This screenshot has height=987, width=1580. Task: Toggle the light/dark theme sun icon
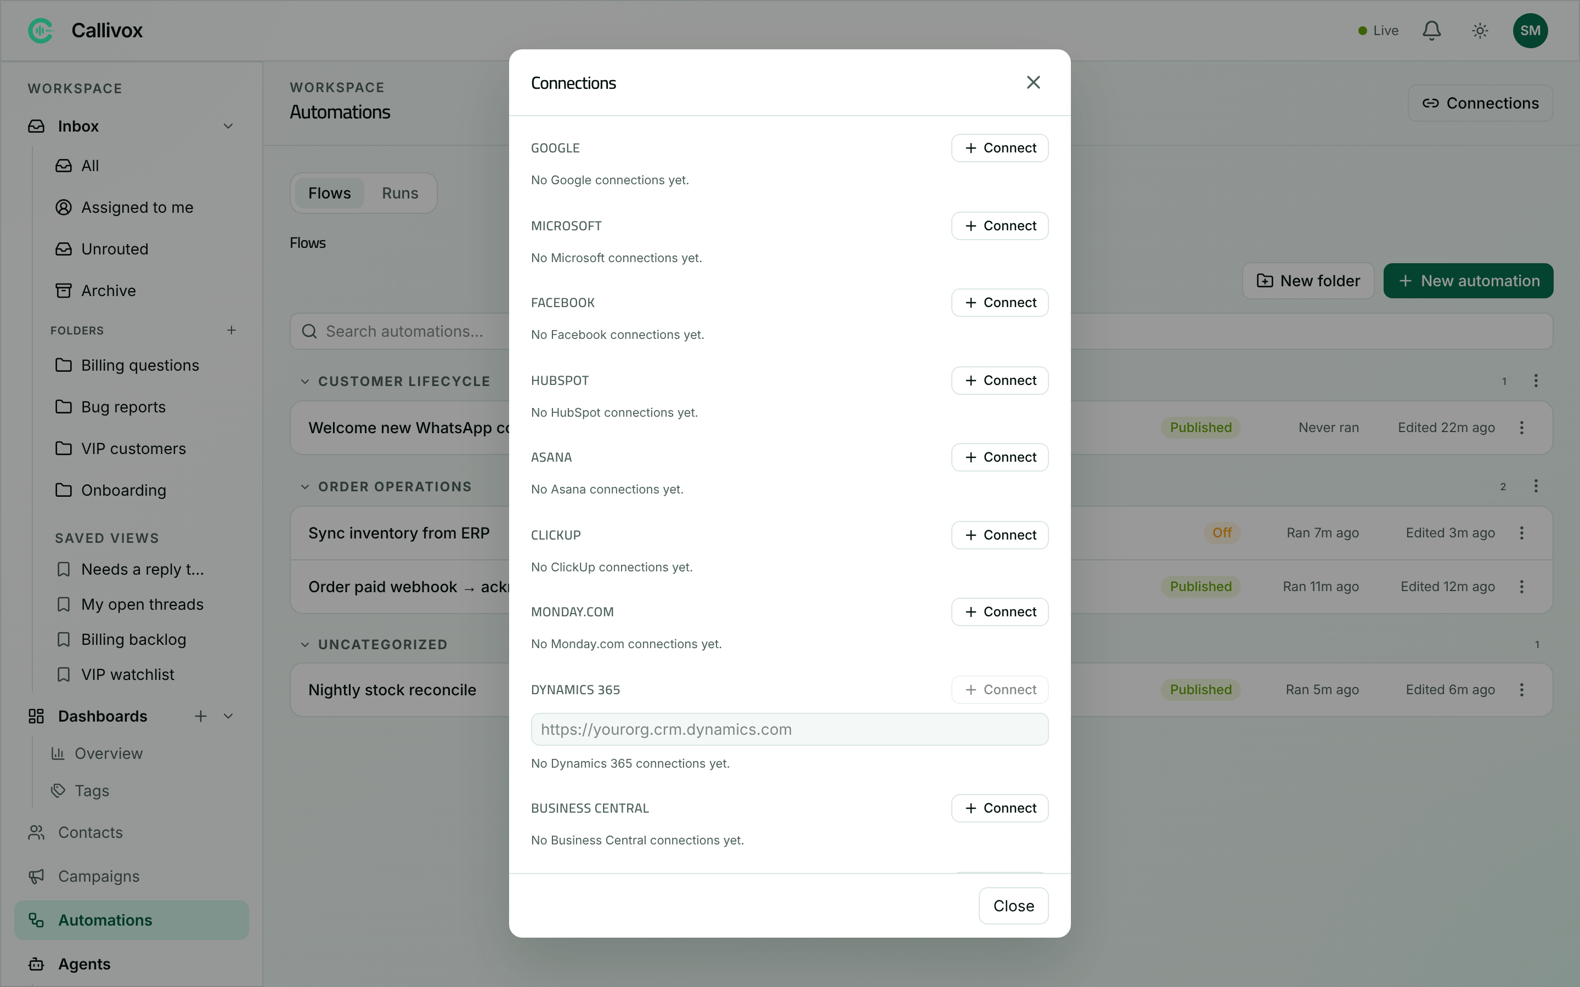click(x=1480, y=31)
